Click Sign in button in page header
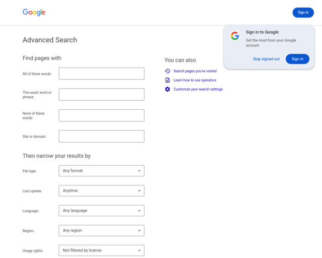Viewport: 322px width, 258px height. pyautogui.click(x=303, y=12)
